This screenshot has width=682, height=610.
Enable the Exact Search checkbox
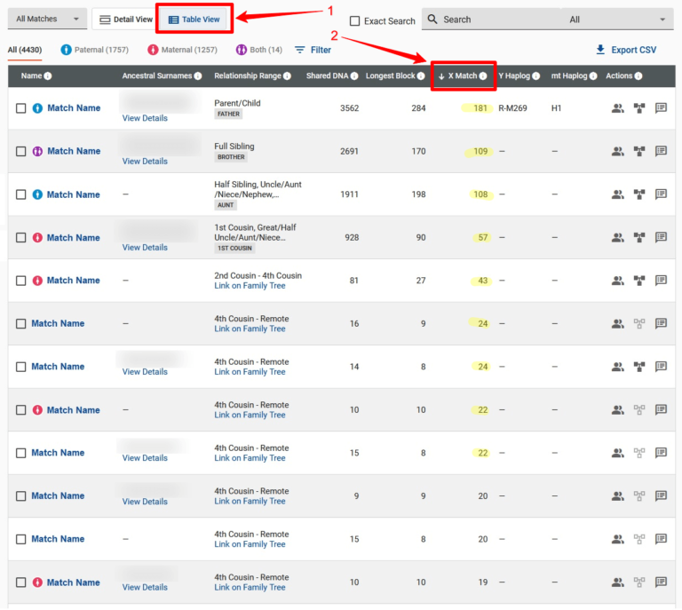coord(355,20)
